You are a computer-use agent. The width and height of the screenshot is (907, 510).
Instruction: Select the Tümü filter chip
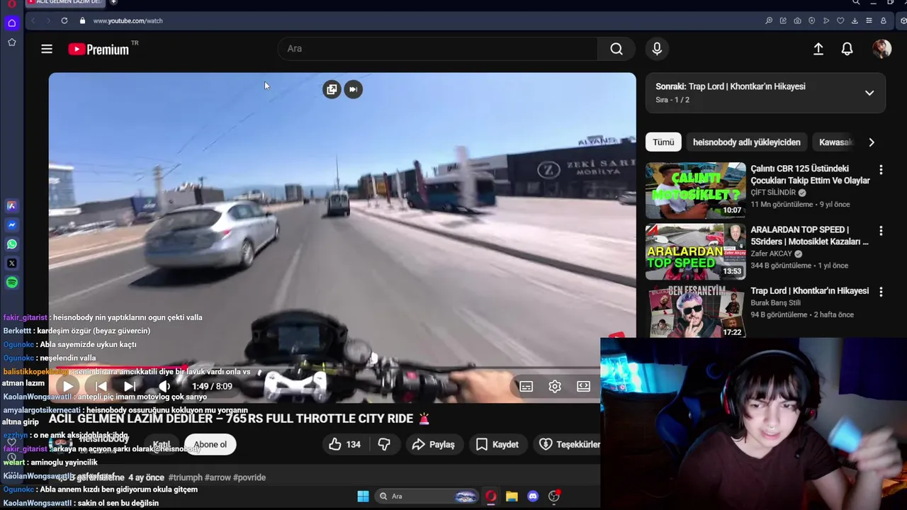[x=663, y=142]
